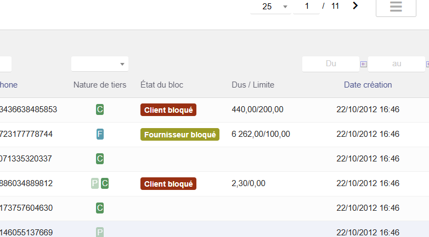Sort by État du bloc column
Viewport: 429px width, 237px height.
pos(162,85)
